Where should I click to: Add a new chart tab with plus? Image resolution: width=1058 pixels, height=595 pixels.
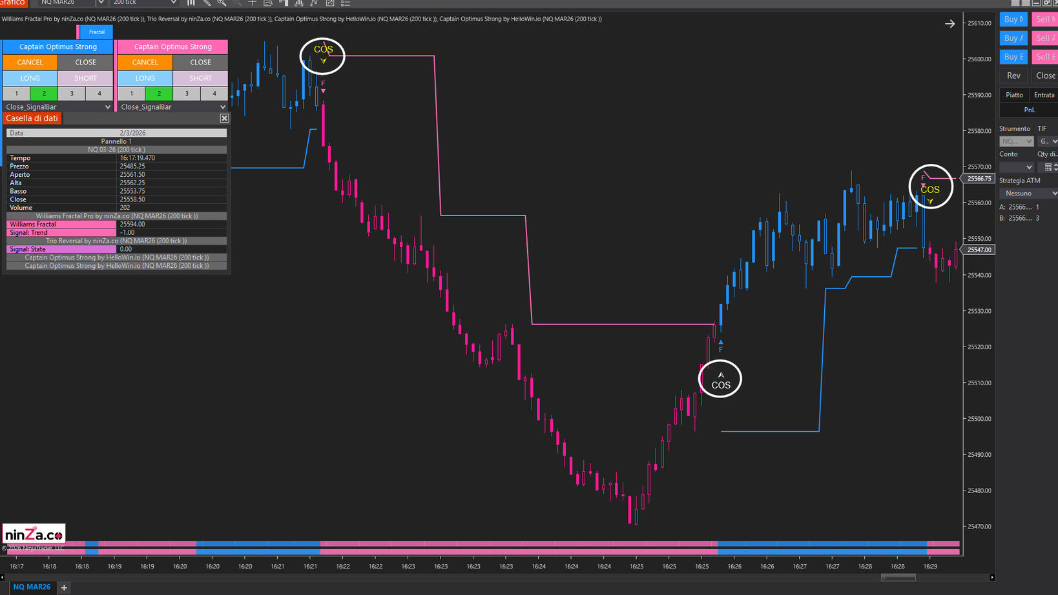coord(64,587)
